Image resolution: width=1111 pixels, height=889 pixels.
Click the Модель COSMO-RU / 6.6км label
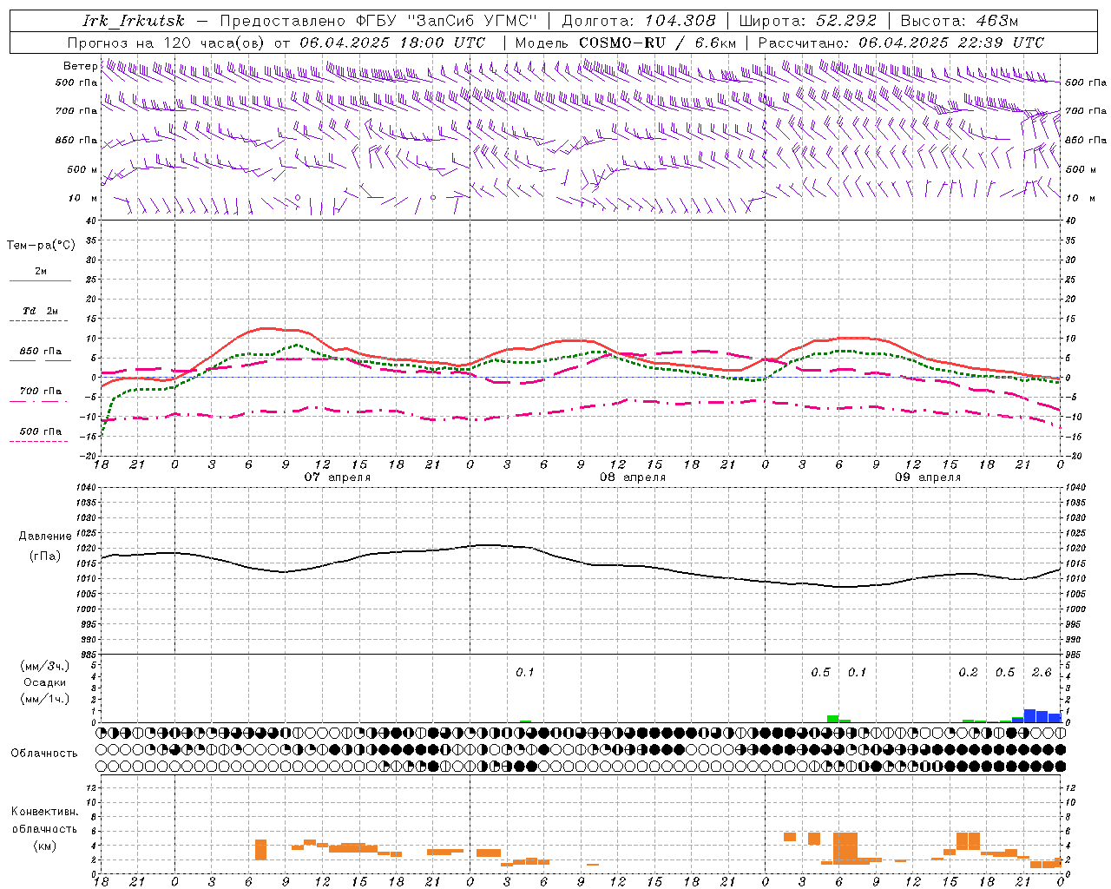coord(626,43)
